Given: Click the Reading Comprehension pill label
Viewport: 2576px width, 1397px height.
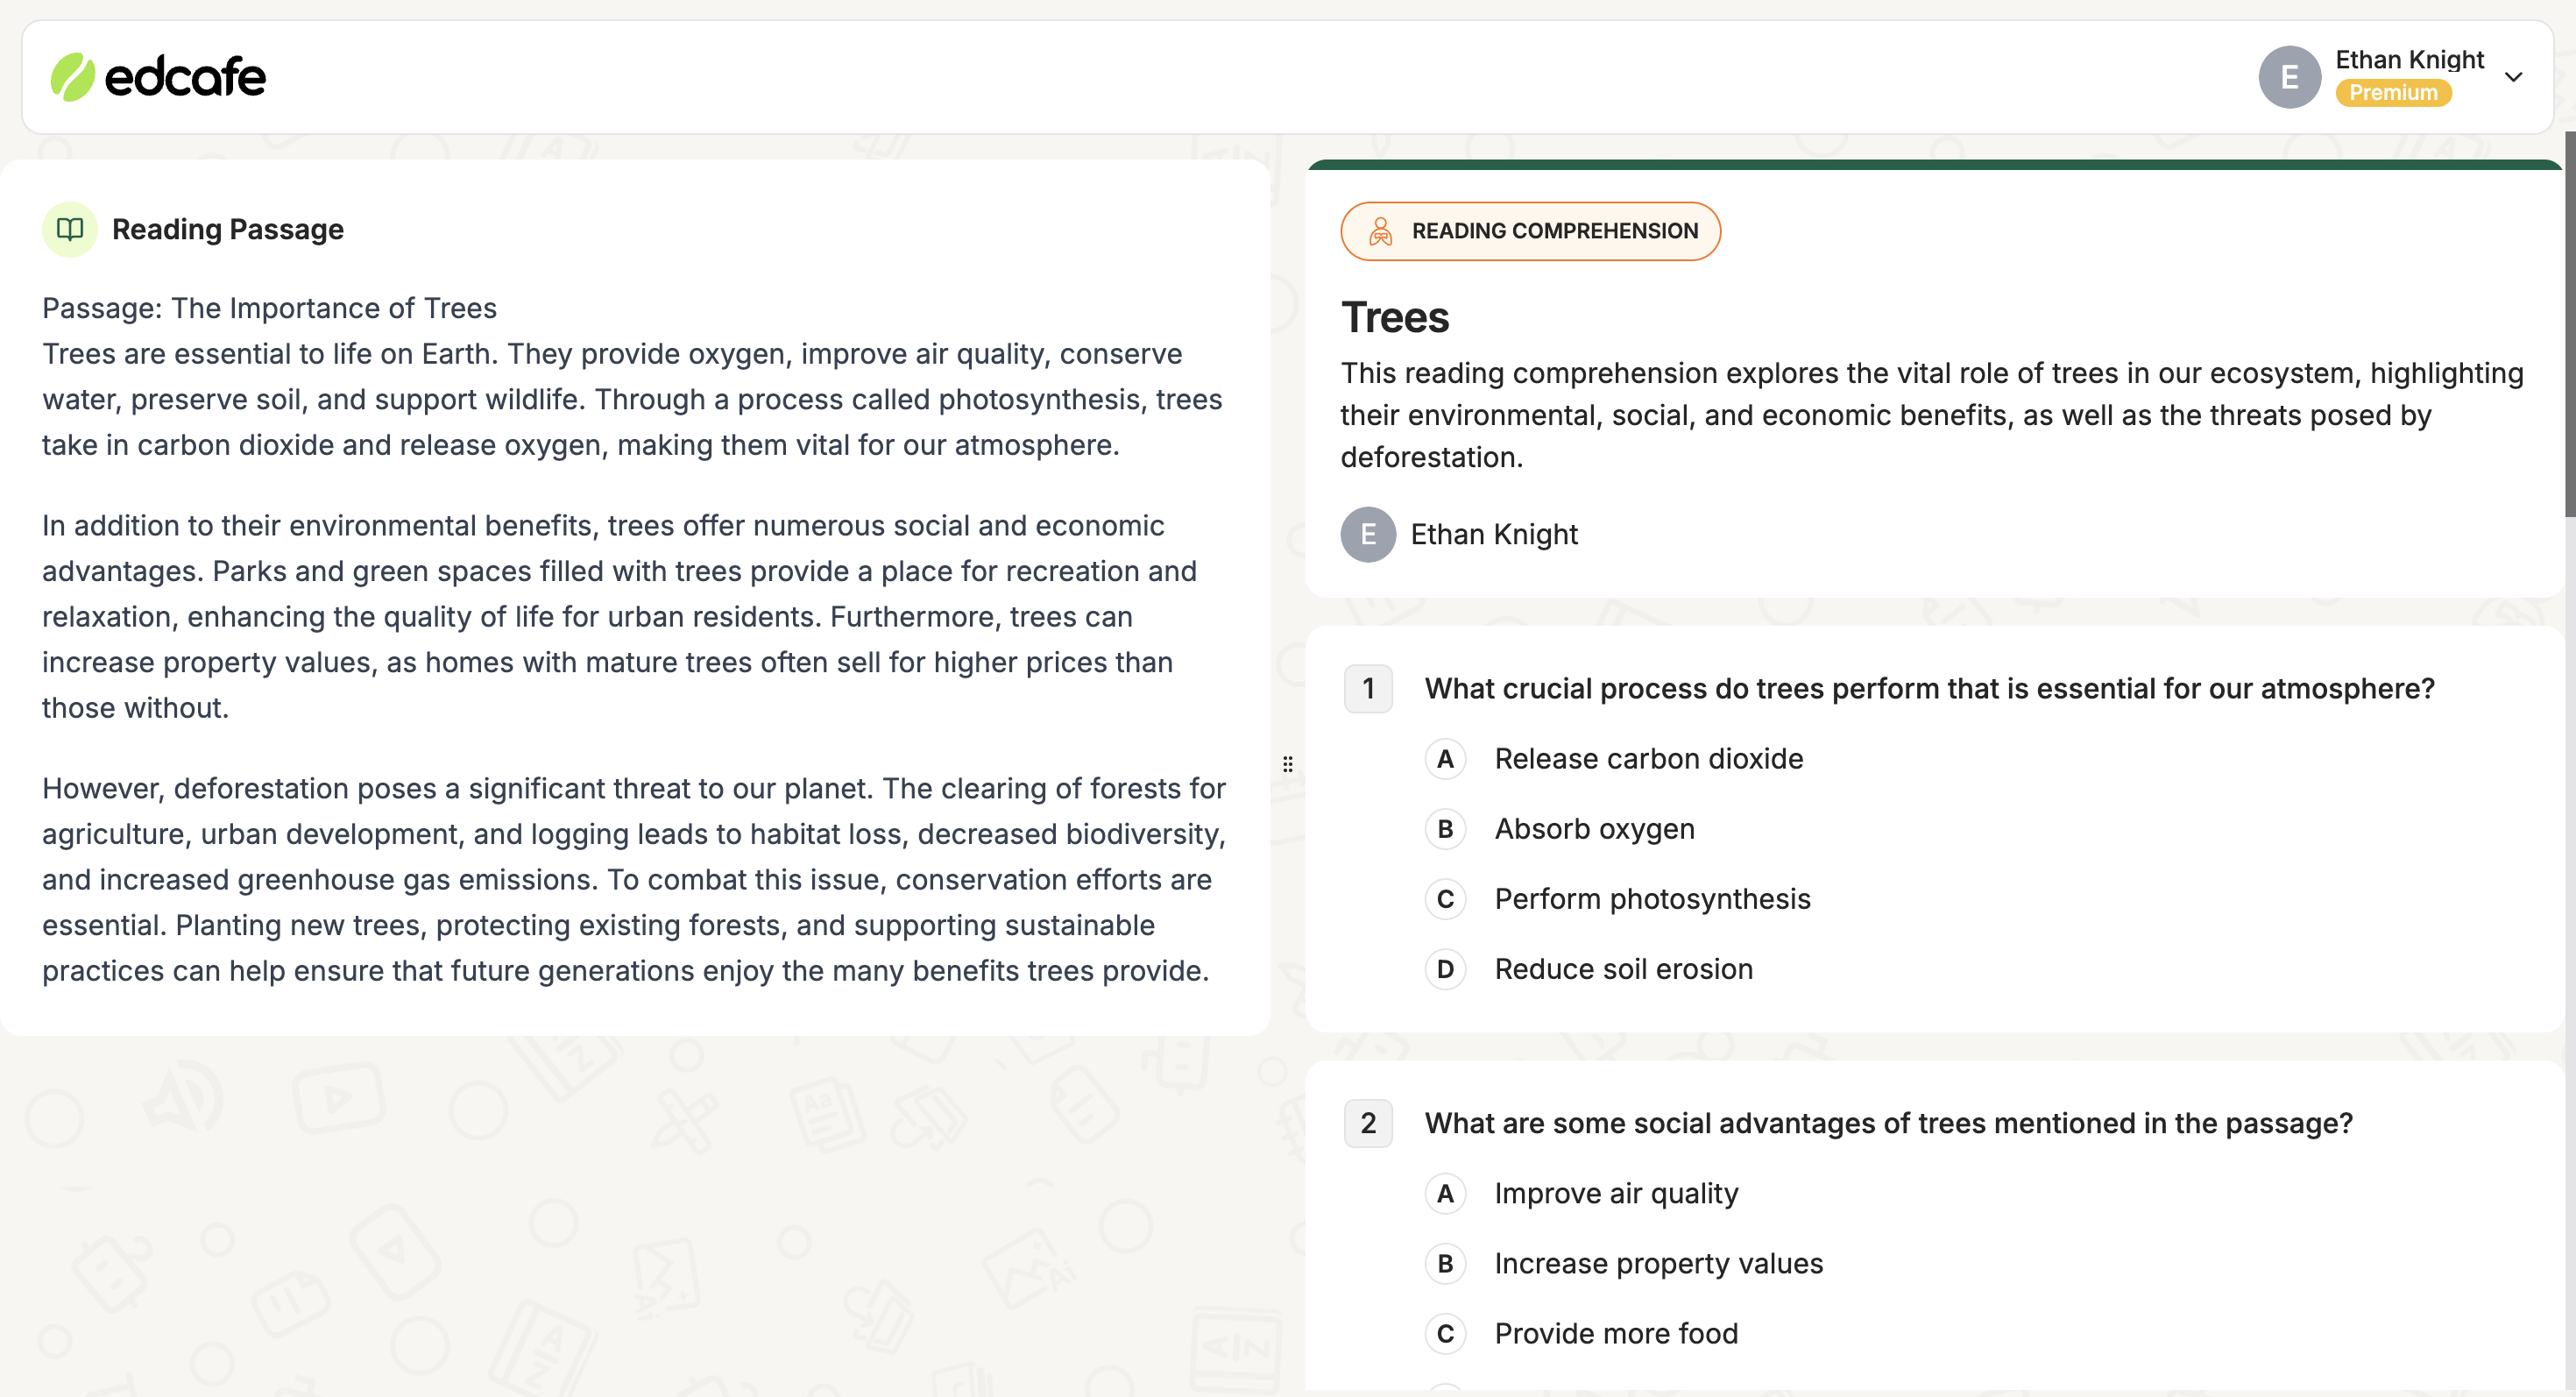Looking at the screenshot, I should 1555,231.
